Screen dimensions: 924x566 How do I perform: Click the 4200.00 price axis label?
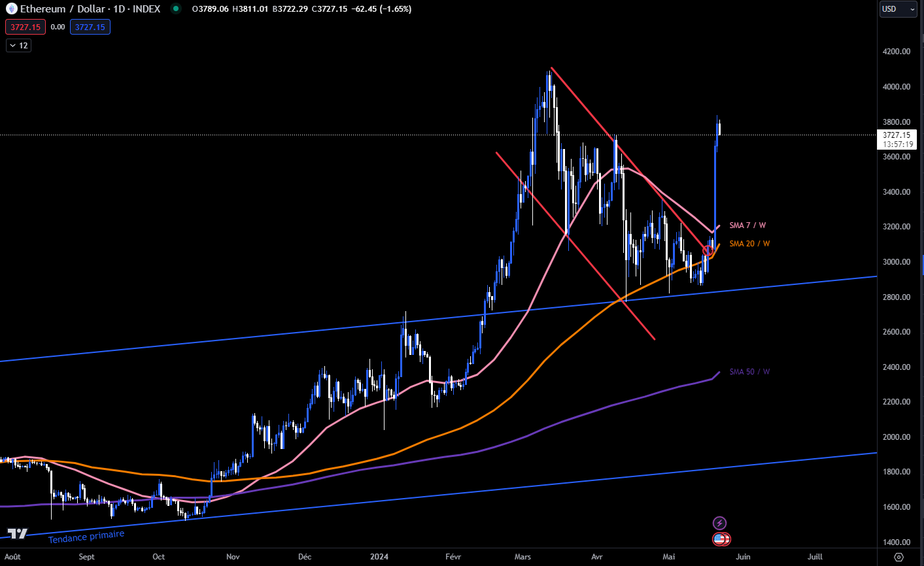[896, 51]
